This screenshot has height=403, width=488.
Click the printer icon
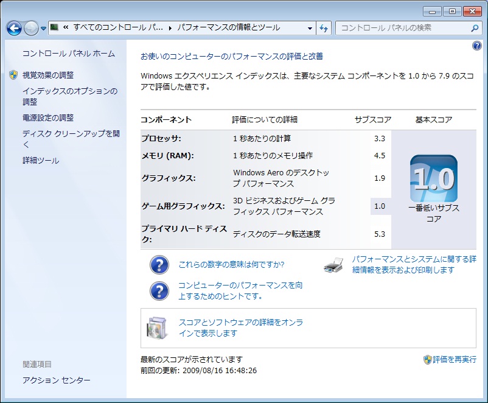click(x=333, y=265)
